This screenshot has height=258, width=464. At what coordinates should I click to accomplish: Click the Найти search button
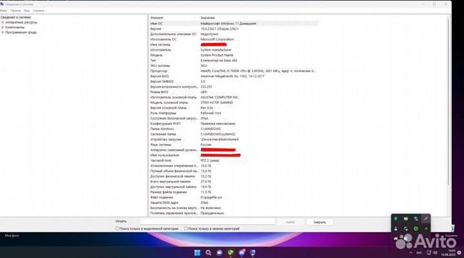(290, 222)
